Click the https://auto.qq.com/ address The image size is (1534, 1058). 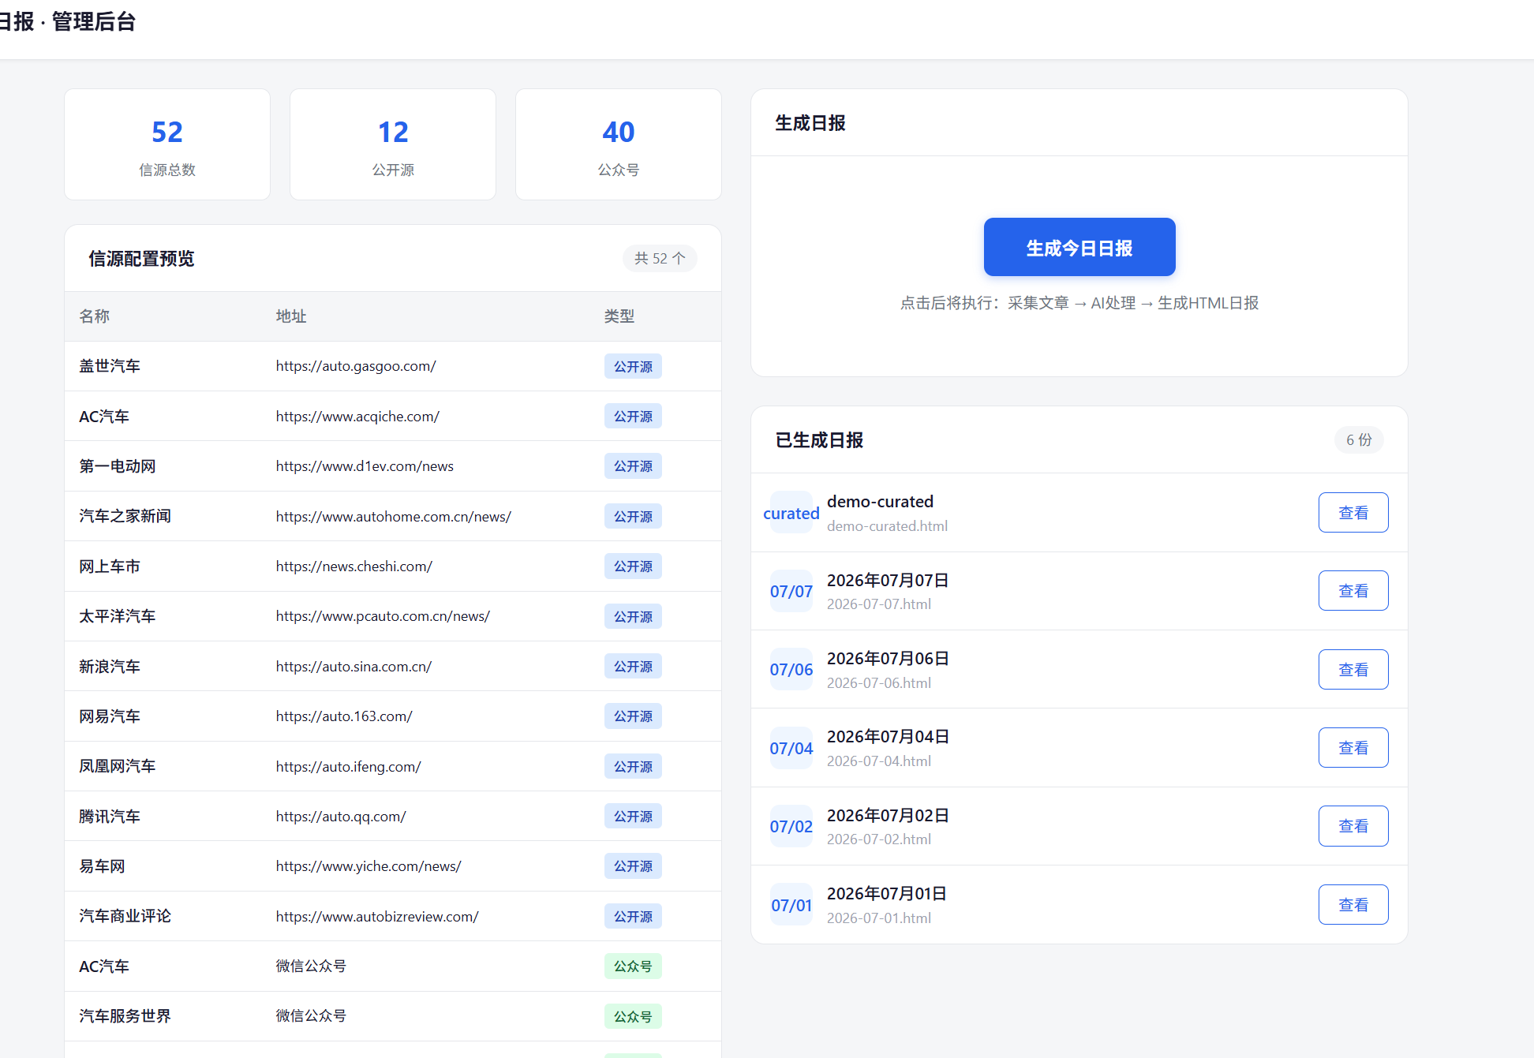click(x=341, y=817)
